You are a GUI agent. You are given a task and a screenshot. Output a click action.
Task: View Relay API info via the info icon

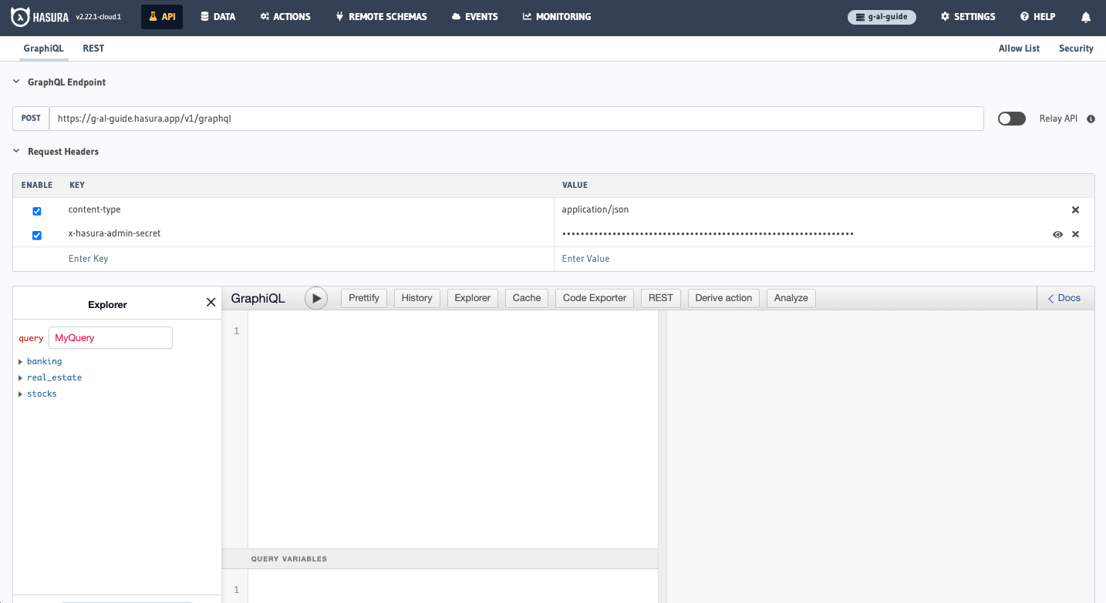1091,119
